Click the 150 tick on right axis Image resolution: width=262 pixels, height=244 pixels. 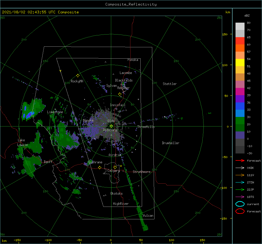225,34
